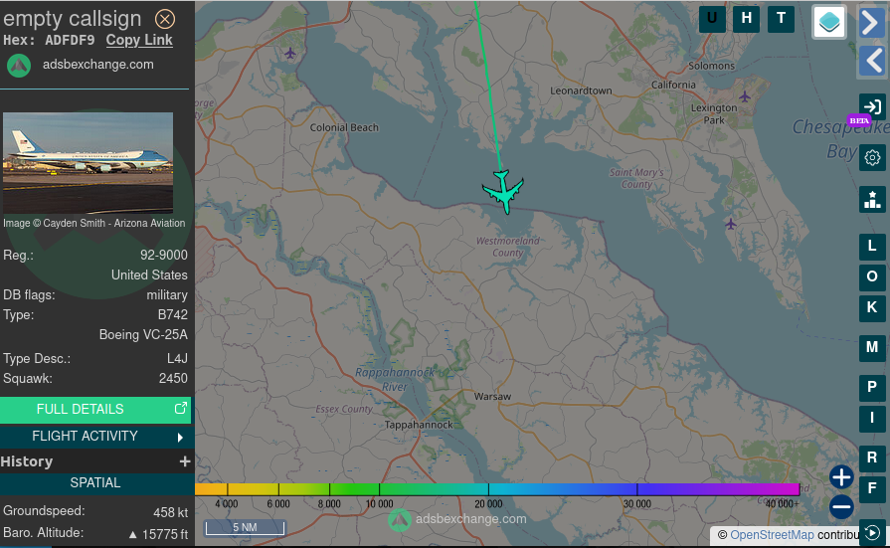Screen dimensions: 890x548
Task: Click the small plane near Lexington Park
Action: click(745, 96)
